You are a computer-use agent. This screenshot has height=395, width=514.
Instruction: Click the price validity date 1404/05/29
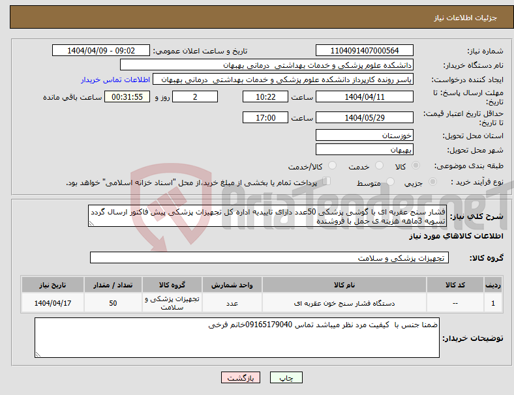364,117
